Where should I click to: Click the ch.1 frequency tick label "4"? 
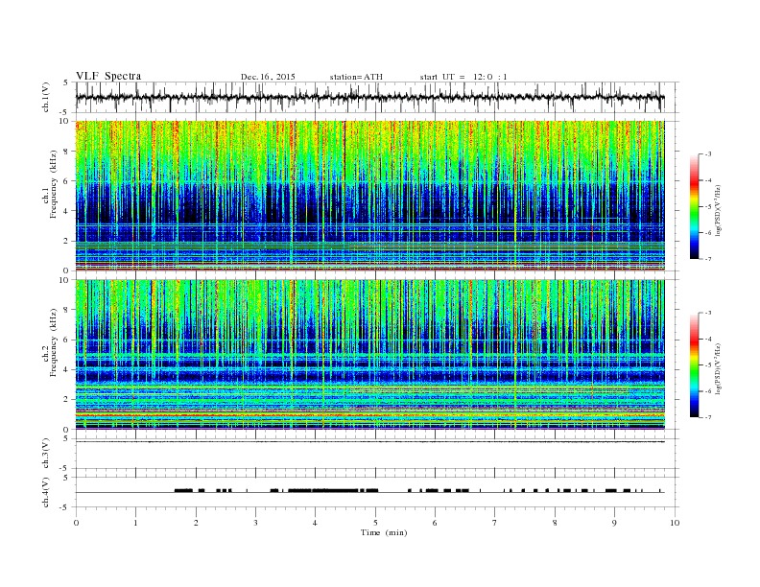[66, 211]
